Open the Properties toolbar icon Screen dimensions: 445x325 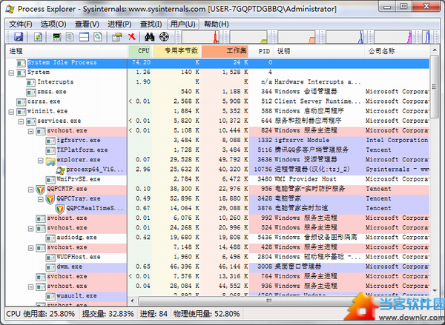coord(116,36)
